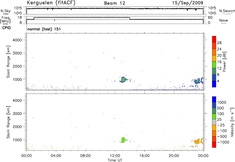Select the 24 label on Power colorbar

(x=219, y=49)
